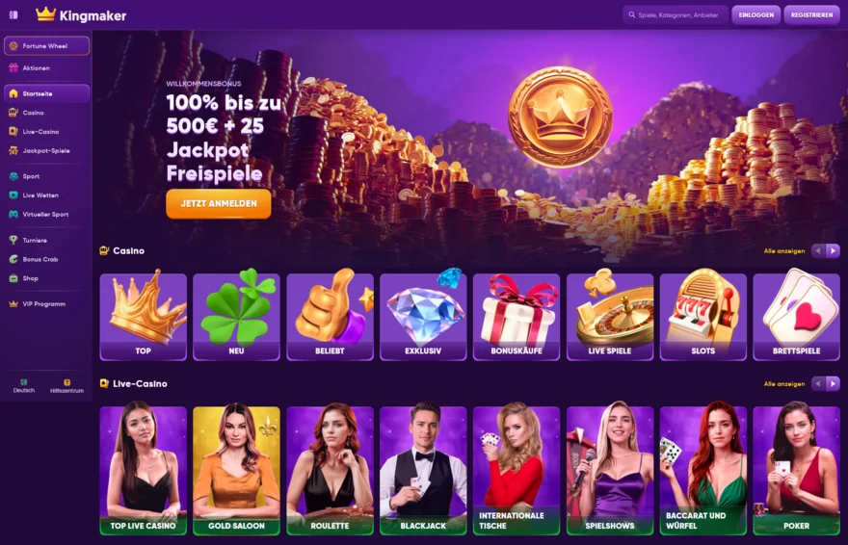The image size is (848, 545).
Task: Focus the game search field
Action: tap(676, 15)
